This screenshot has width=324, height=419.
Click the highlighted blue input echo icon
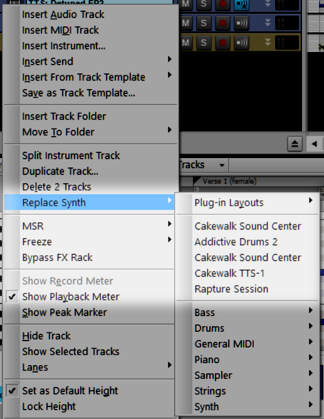241,4
